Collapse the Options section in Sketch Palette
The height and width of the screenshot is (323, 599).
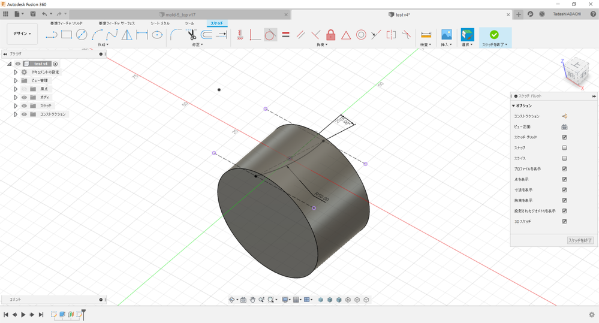pyautogui.click(x=513, y=105)
